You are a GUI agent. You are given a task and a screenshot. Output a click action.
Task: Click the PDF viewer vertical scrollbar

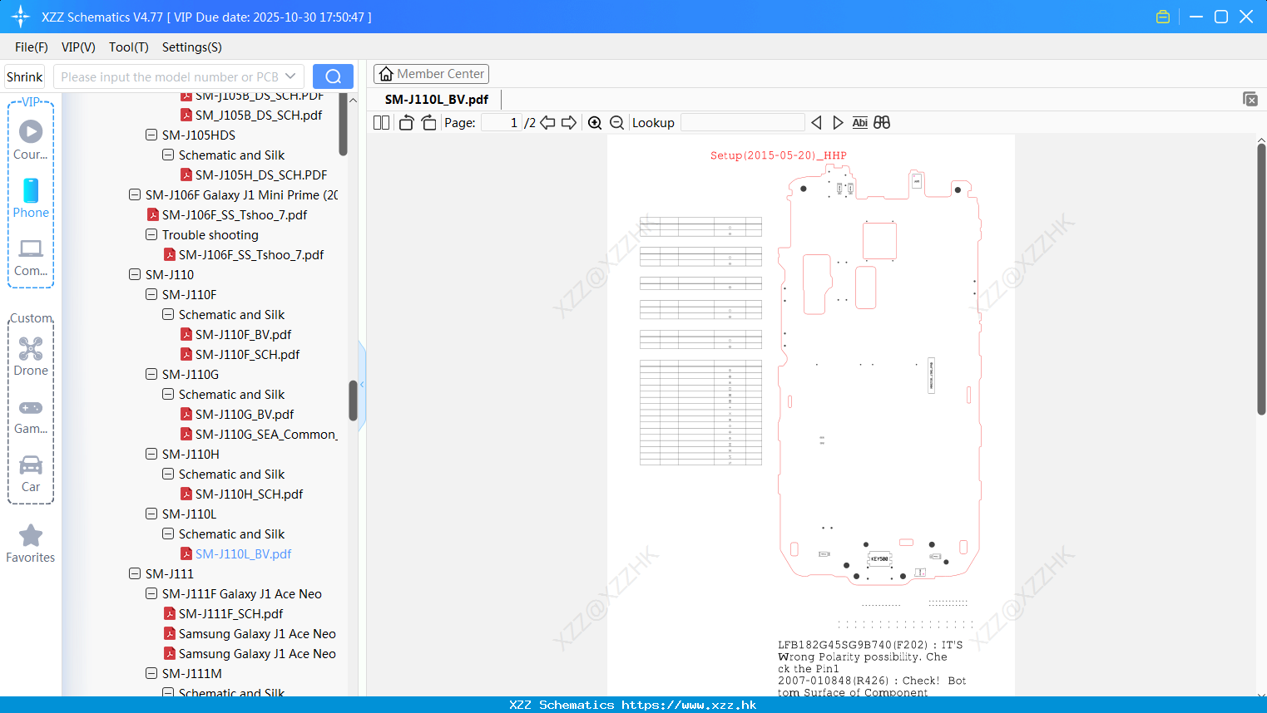1261,279
